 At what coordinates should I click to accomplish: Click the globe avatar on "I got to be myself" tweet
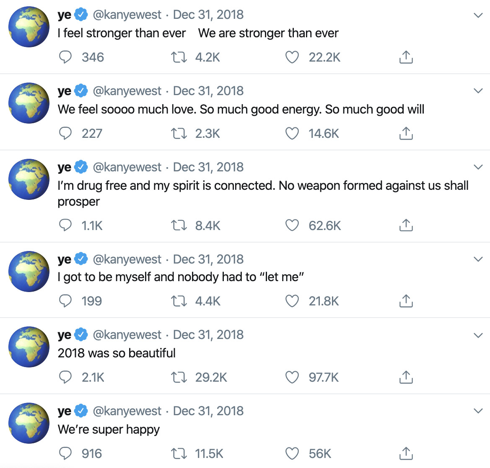(x=29, y=271)
